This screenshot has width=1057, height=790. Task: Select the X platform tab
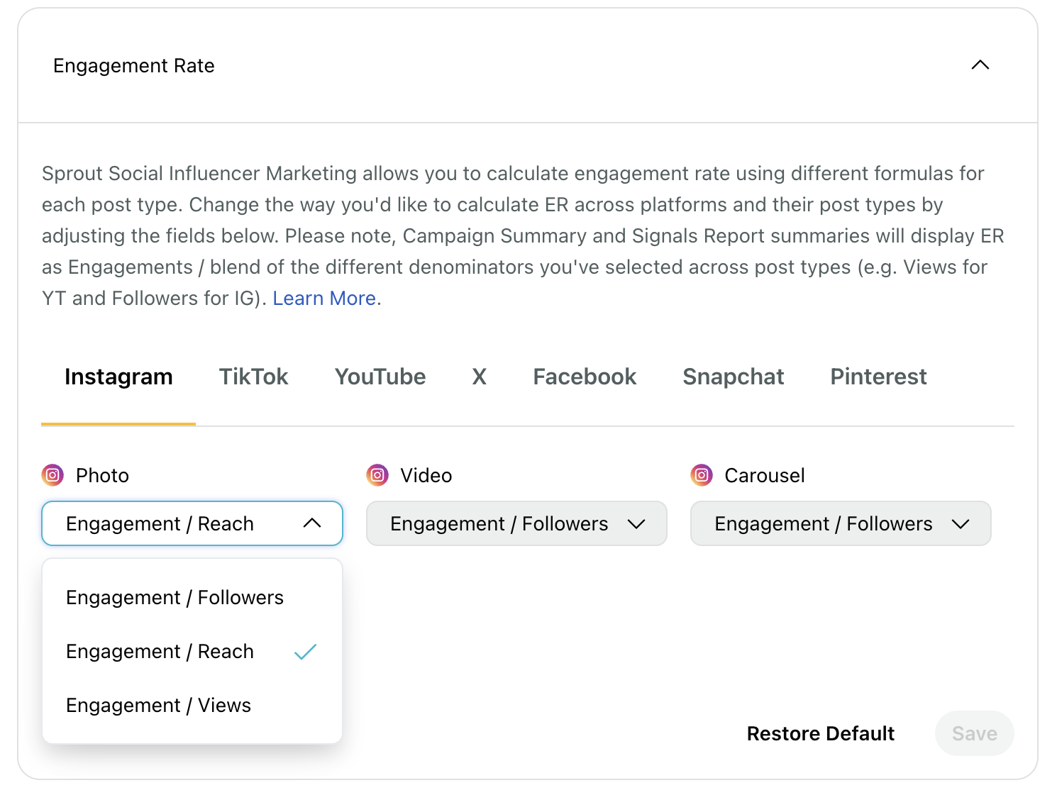click(x=480, y=377)
